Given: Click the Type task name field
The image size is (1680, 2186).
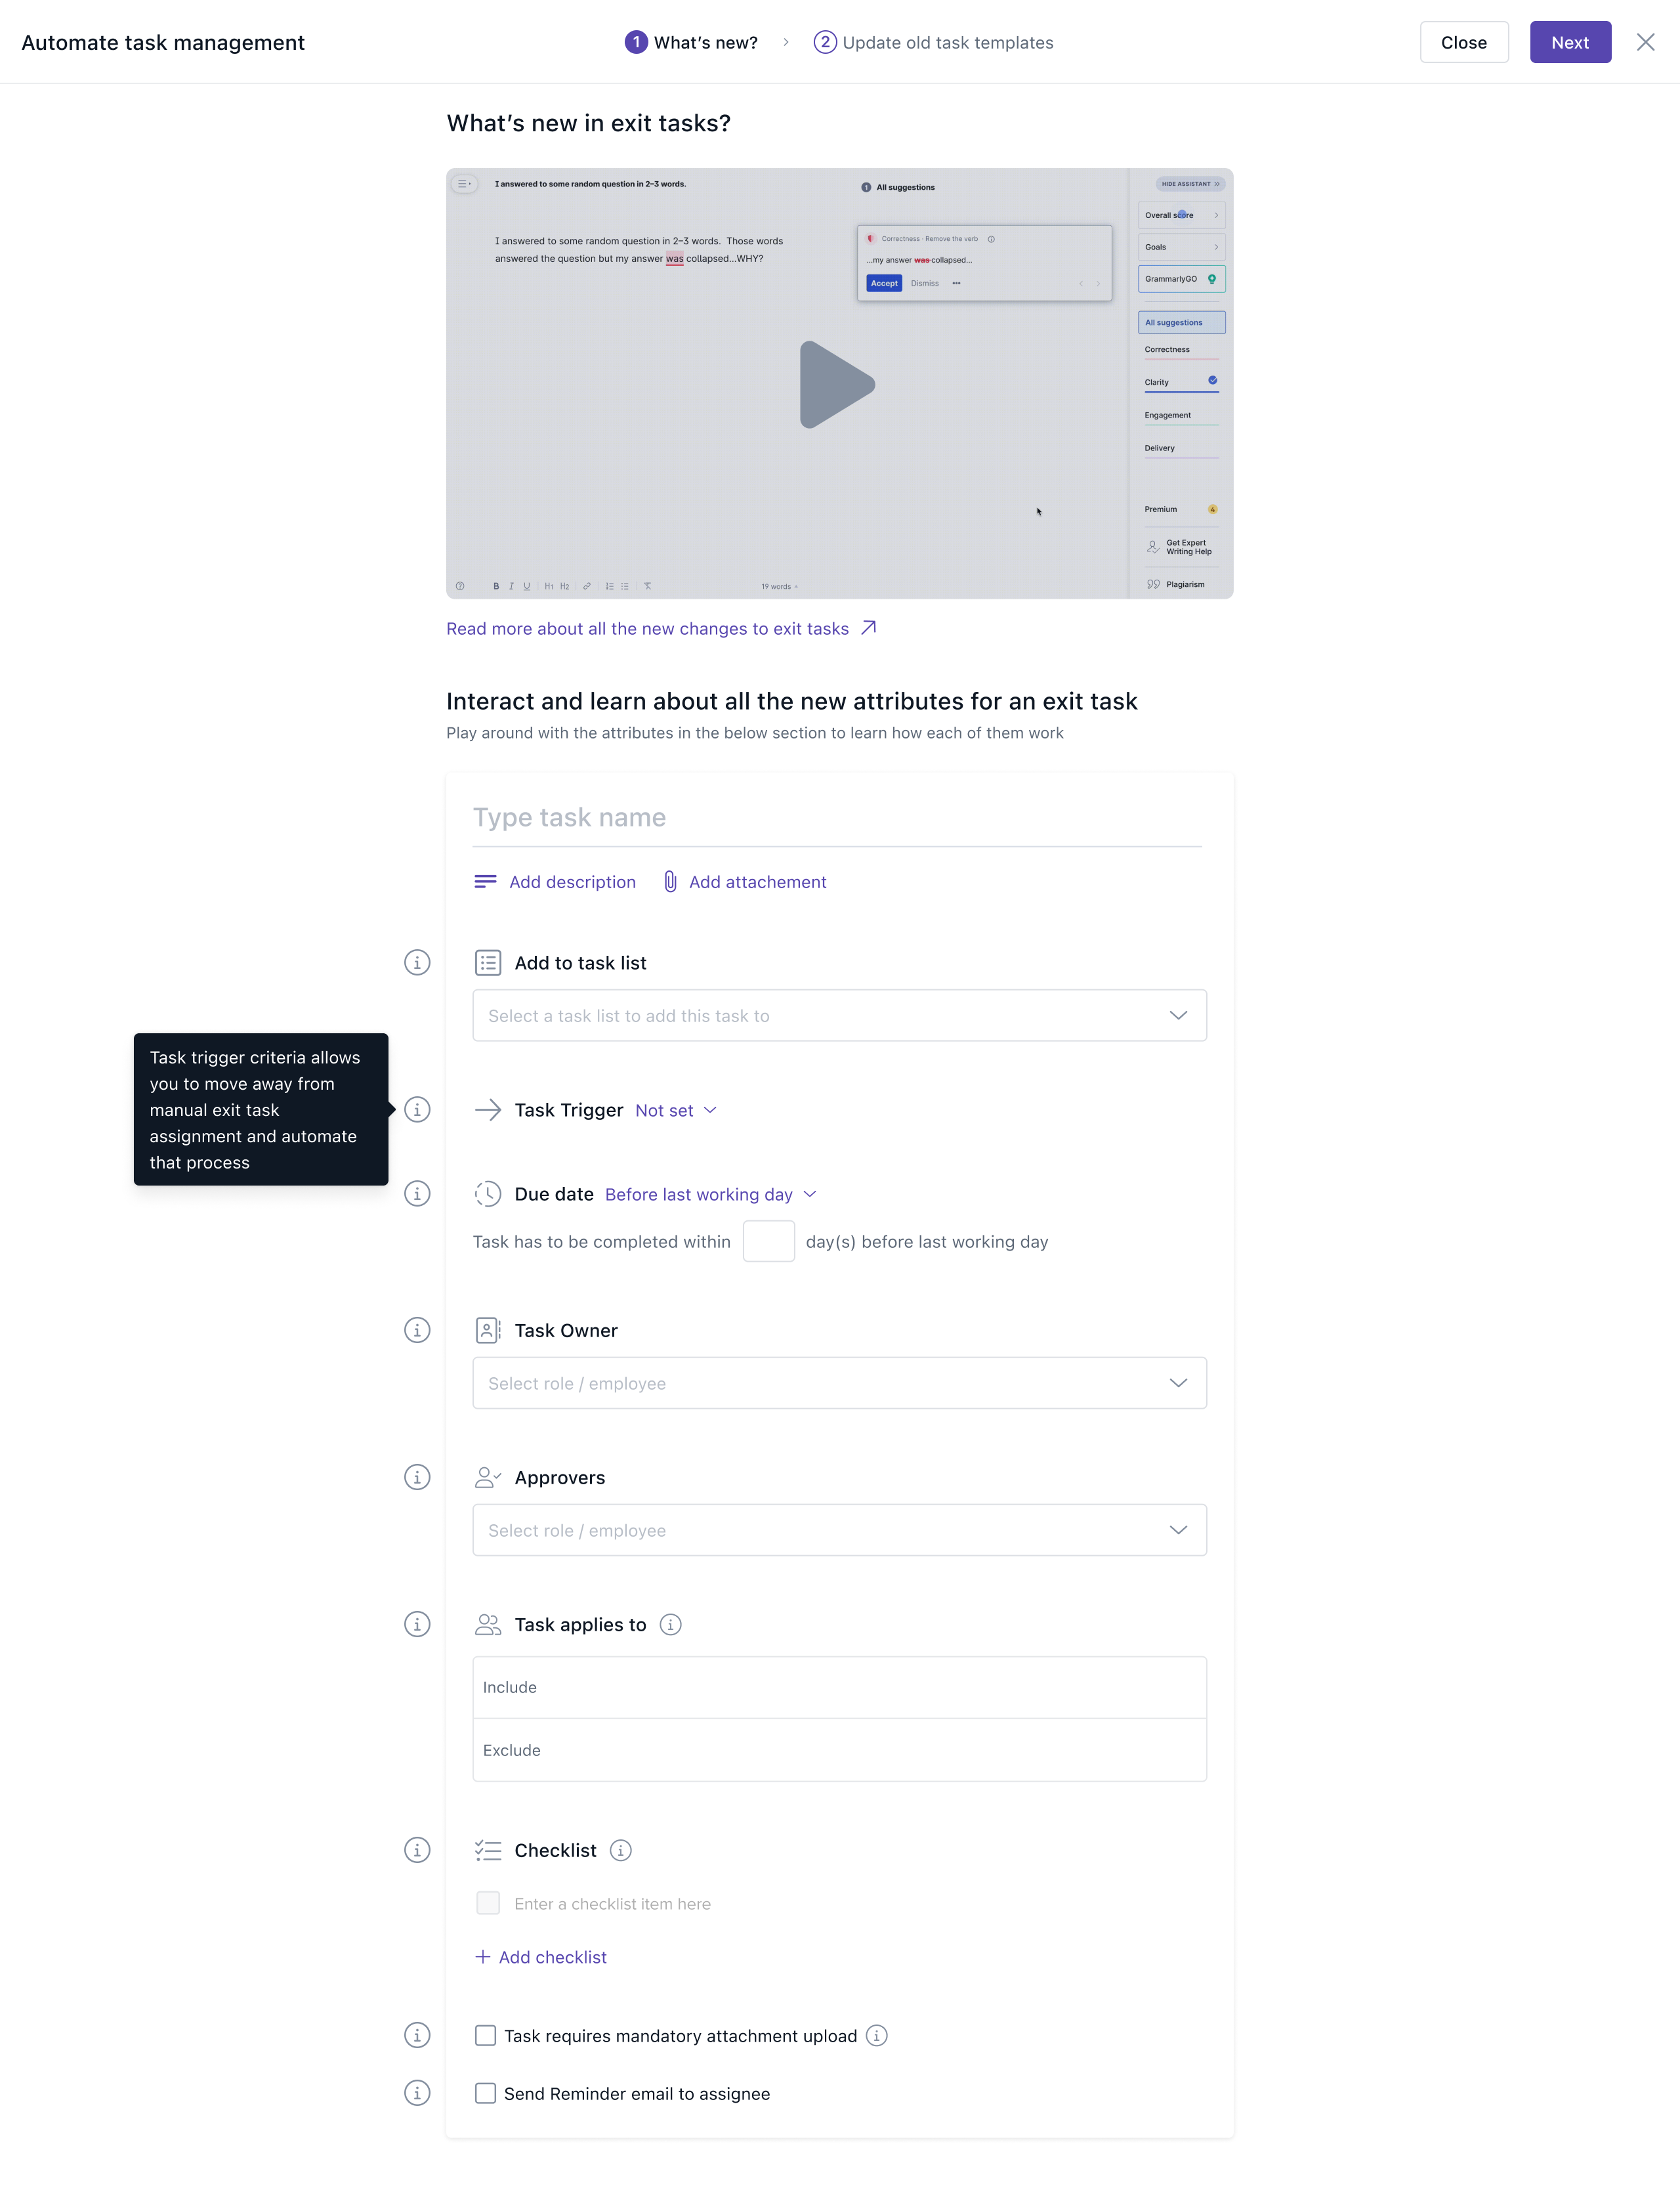Looking at the screenshot, I should point(837,817).
